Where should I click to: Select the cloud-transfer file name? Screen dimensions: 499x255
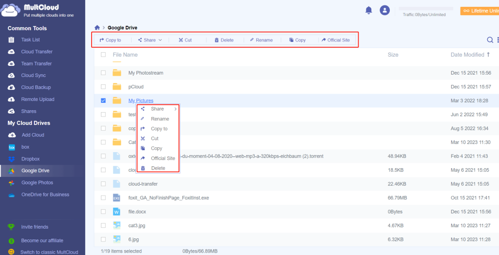(x=143, y=184)
